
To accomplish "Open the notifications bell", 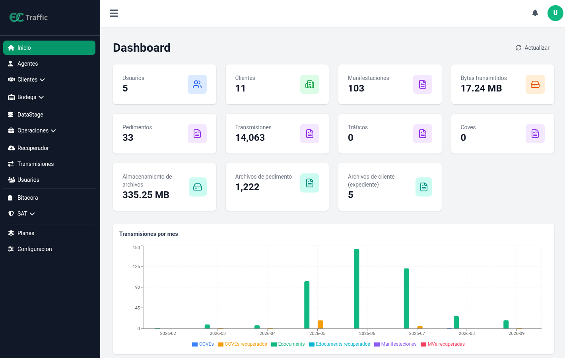I will click(x=535, y=13).
